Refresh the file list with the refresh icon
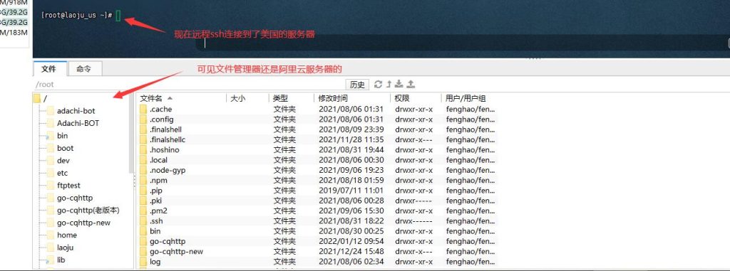 [x=378, y=84]
